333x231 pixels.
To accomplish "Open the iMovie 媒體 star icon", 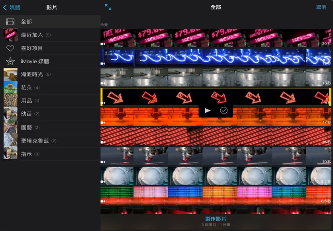I will [10, 61].
